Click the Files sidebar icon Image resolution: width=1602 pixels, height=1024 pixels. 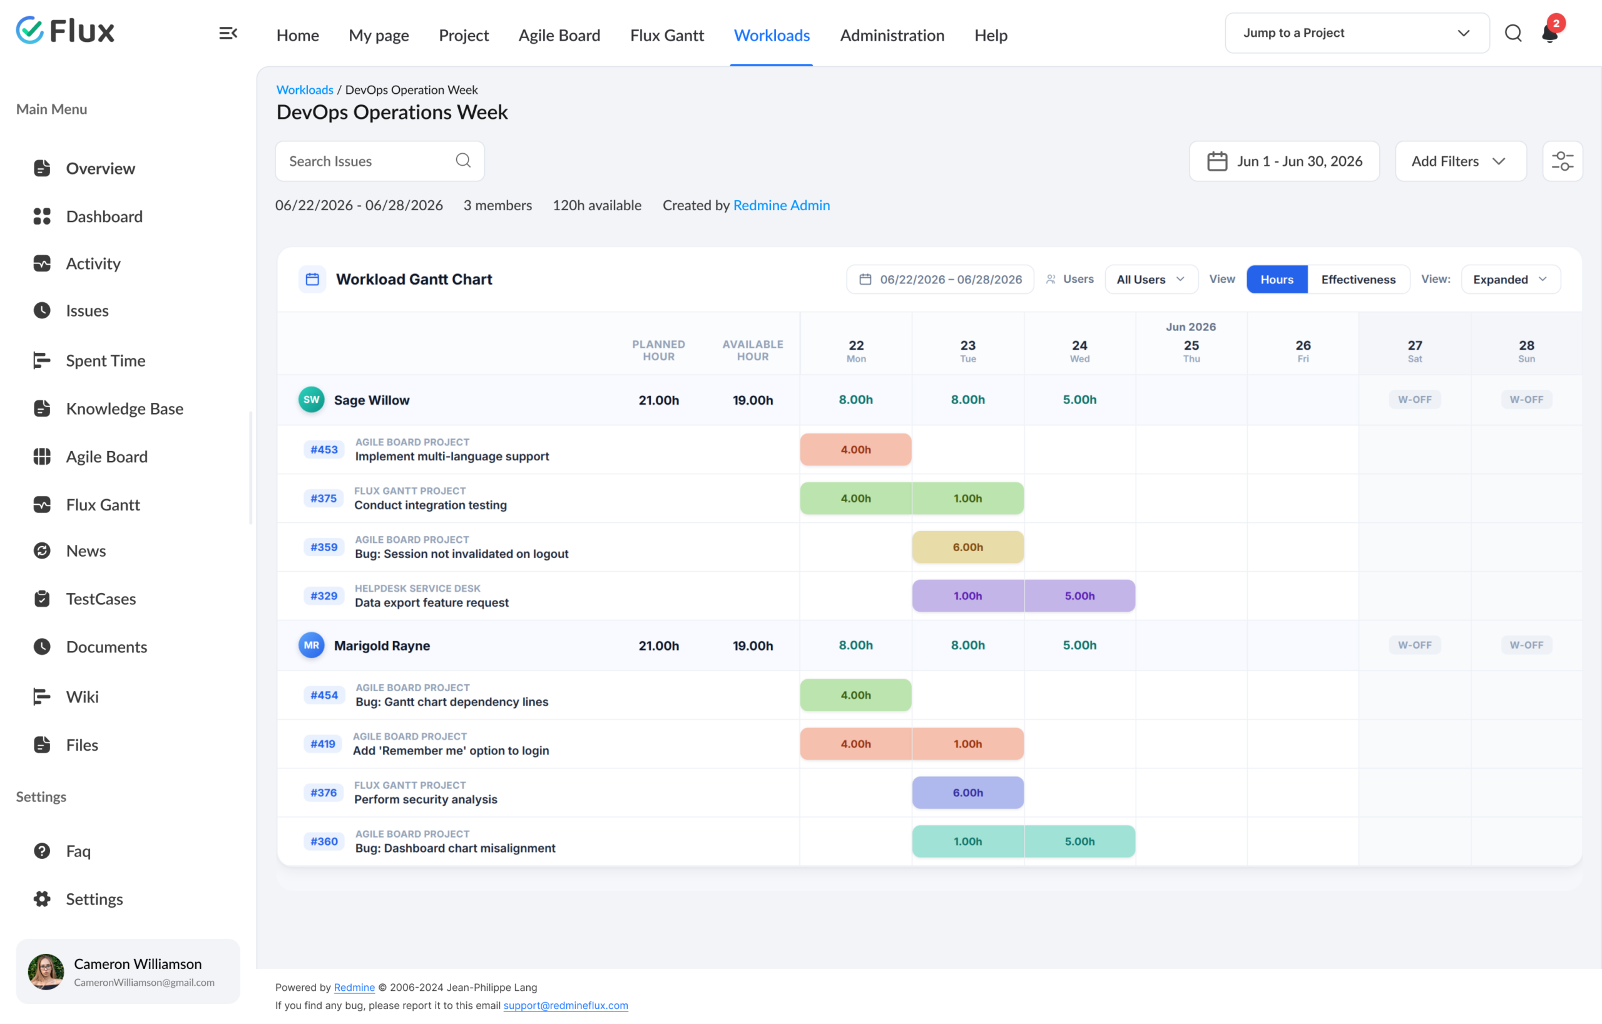click(42, 745)
